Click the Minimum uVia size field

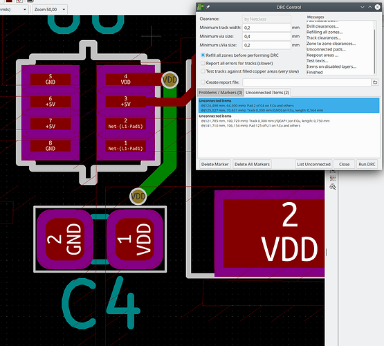tap(266, 45)
